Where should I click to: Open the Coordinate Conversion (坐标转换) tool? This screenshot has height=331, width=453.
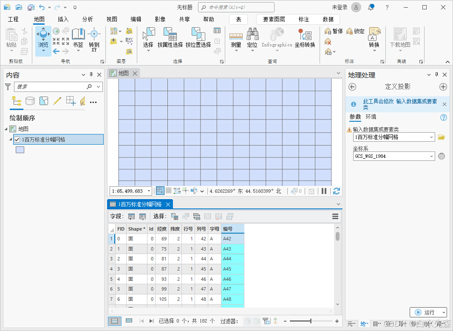[305, 37]
